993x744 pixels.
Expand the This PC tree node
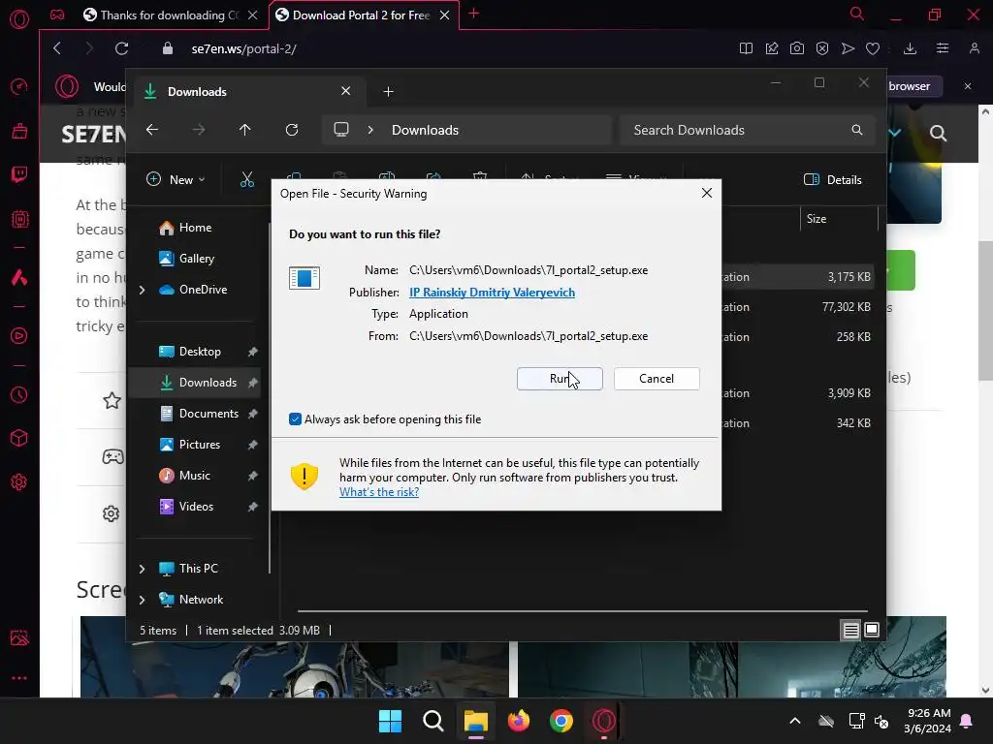click(142, 569)
